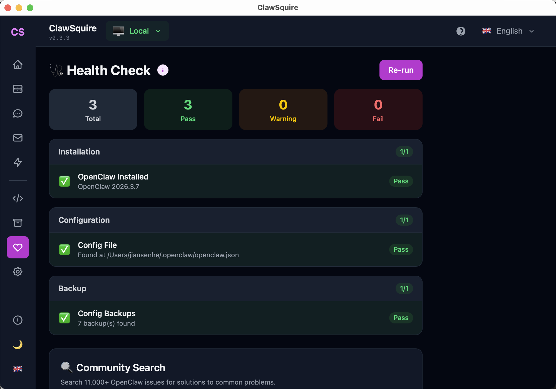This screenshot has height=389, width=556.
Task: Click the Mail sidebar icon
Action: point(18,138)
